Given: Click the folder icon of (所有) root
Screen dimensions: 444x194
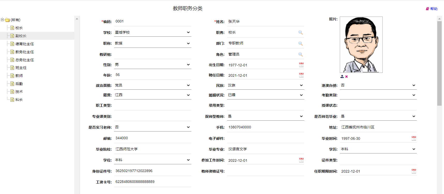Looking at the screenshot, I should [x=7, y=20].
